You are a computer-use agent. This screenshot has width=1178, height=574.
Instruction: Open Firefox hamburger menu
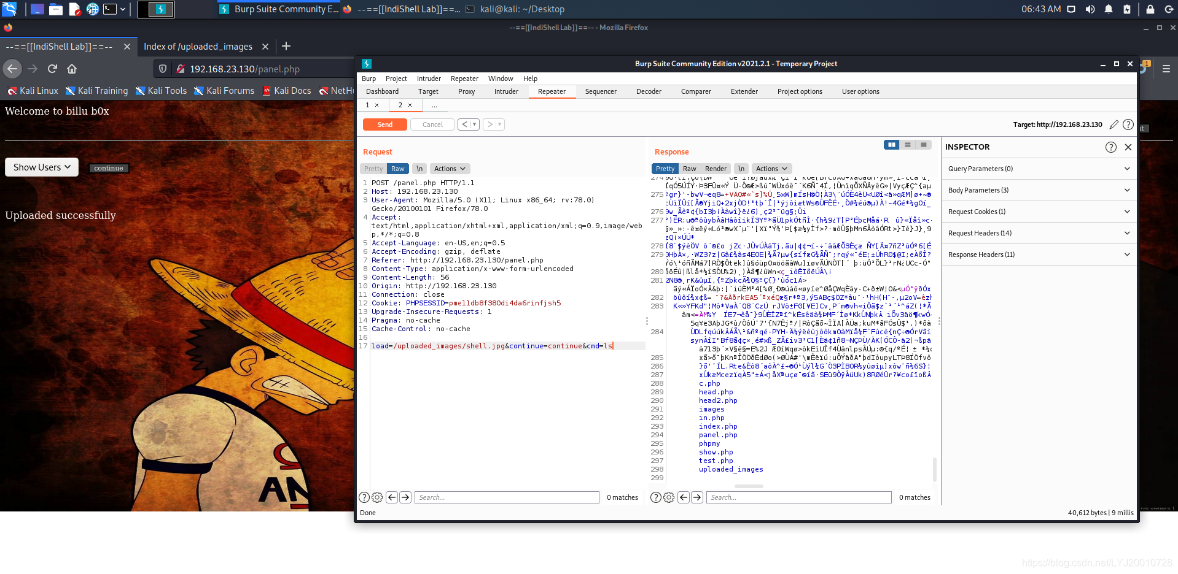1166,69
